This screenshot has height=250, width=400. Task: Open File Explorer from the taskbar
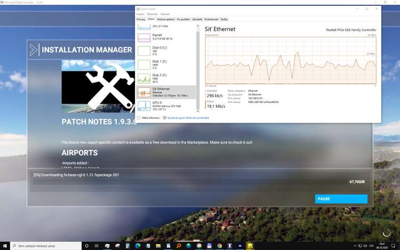[x=158, y=246]
